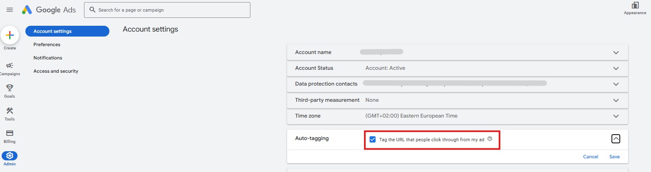
Task: Expand the Time zone setting
Action: coord(616,116)
